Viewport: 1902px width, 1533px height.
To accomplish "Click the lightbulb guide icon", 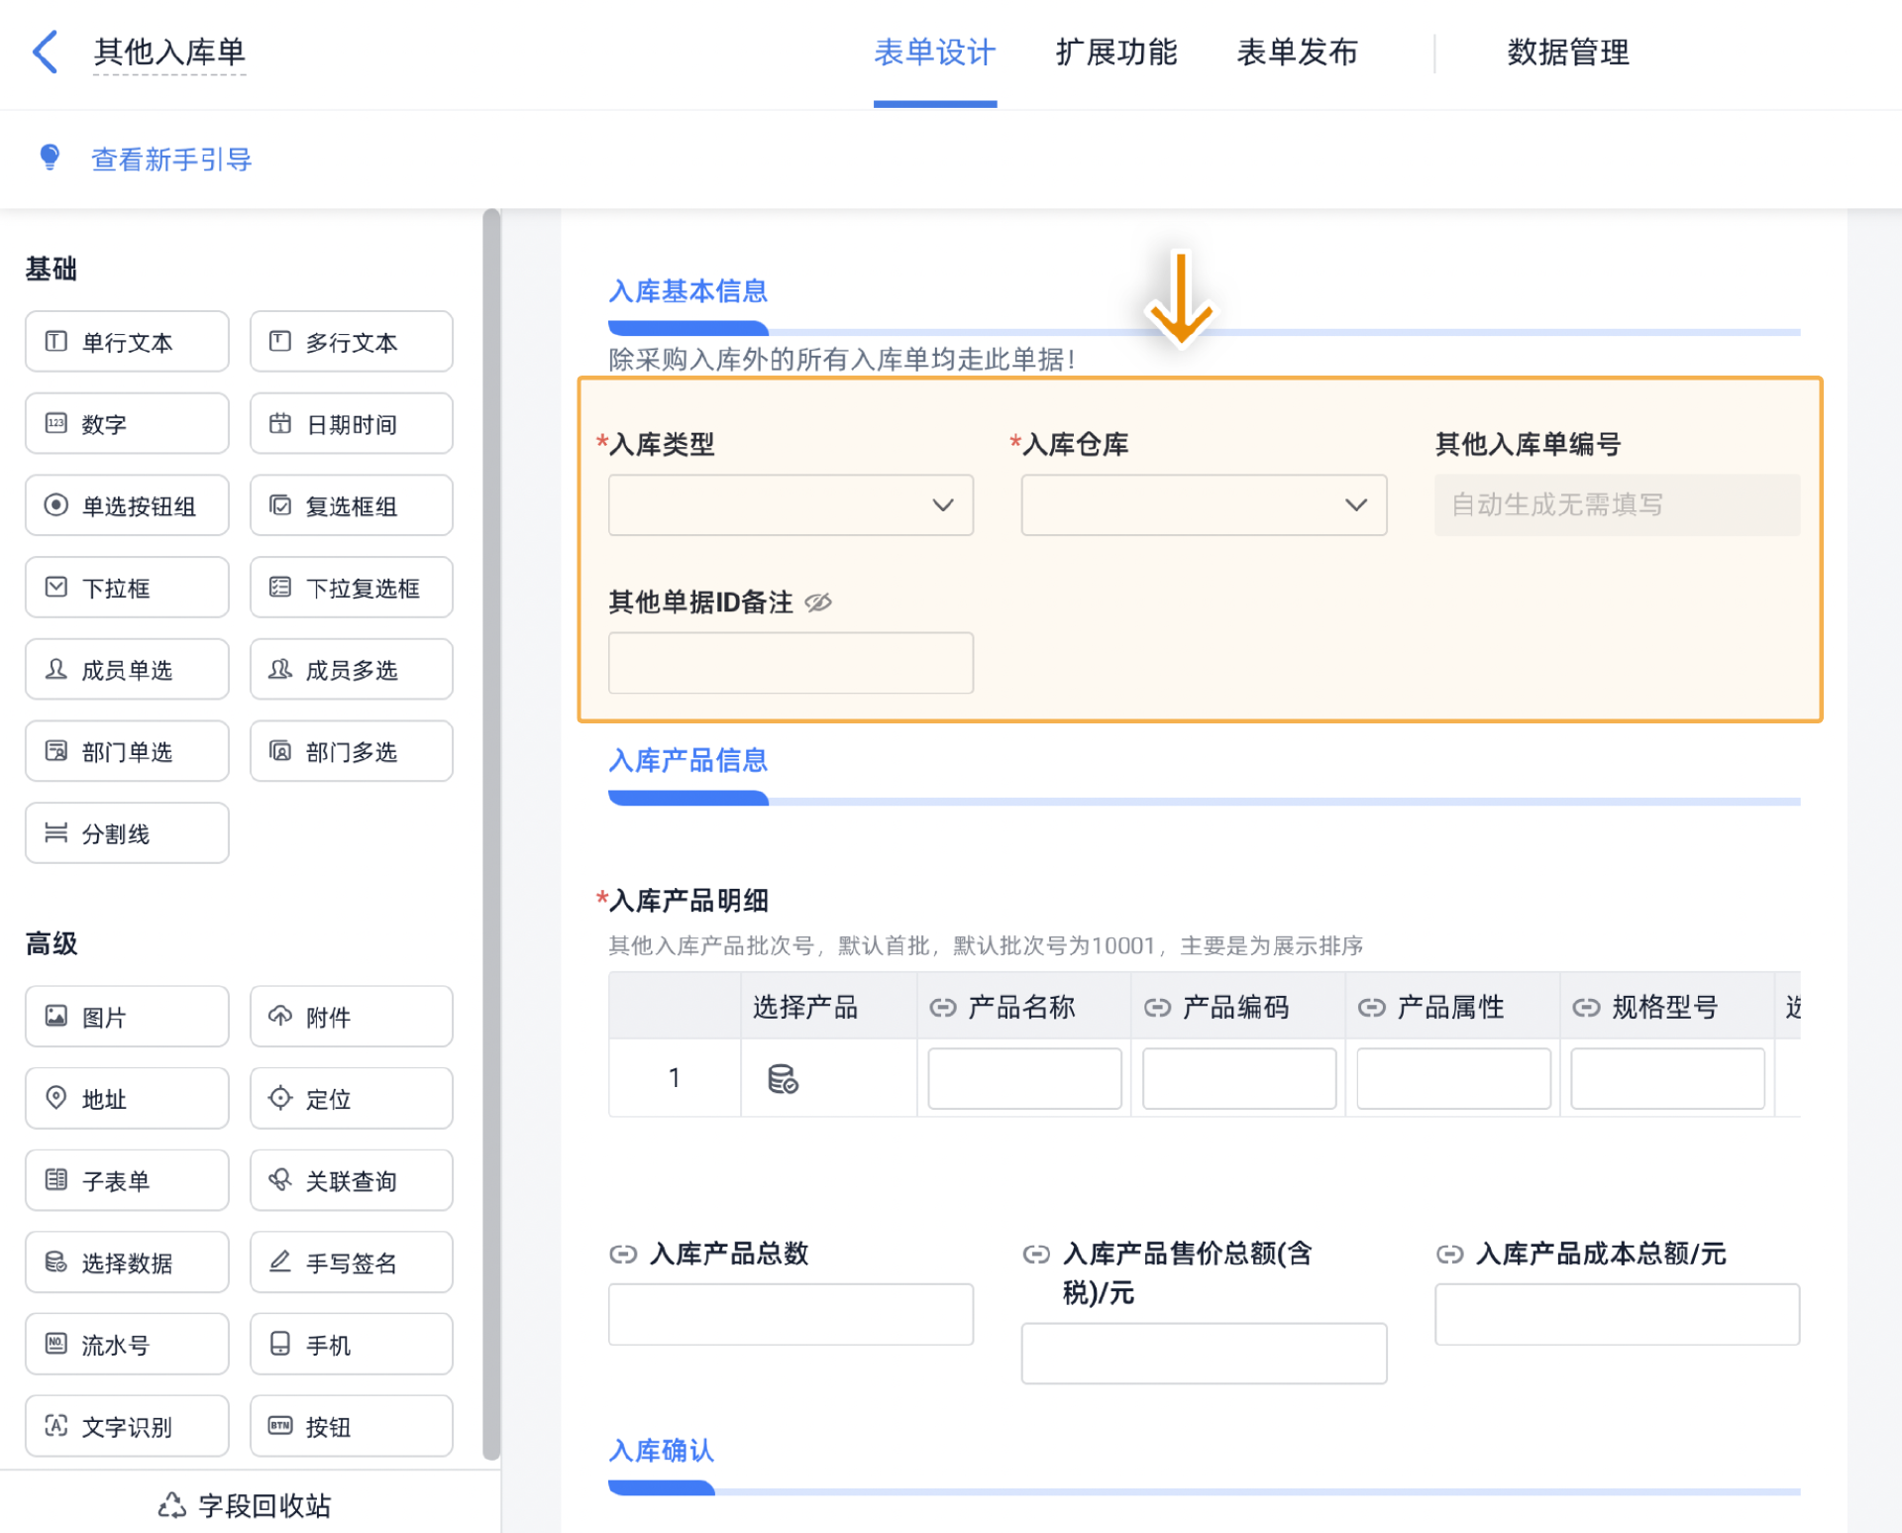I will coord(50,158).
